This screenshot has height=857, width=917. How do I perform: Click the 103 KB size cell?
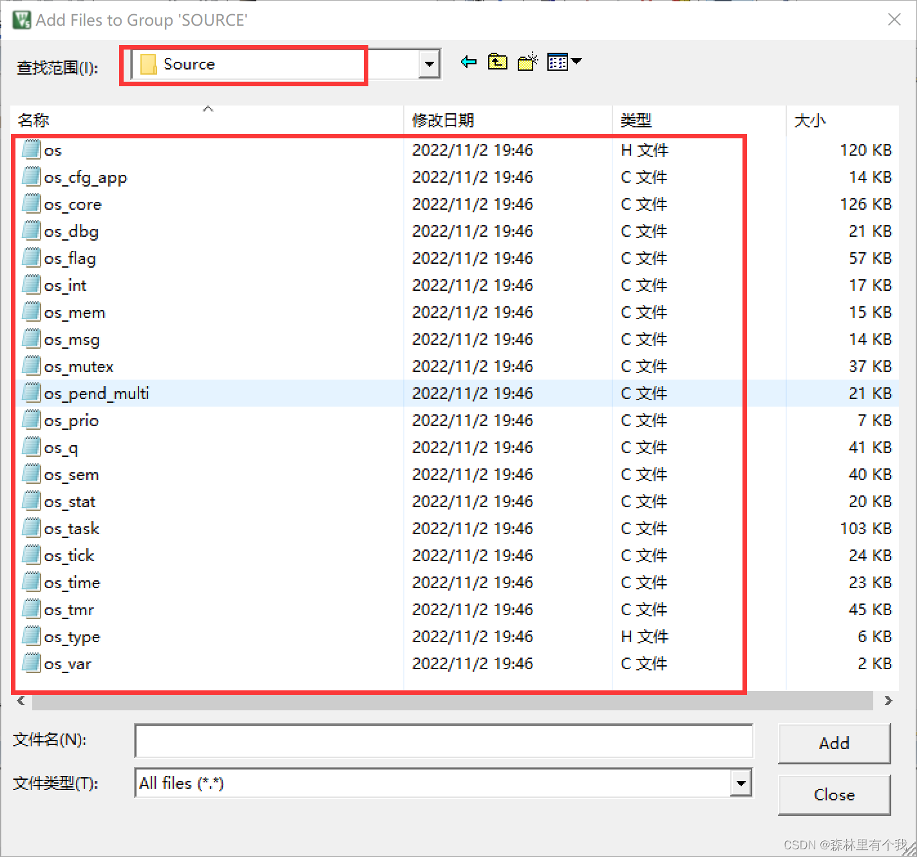tap(865, 529)
